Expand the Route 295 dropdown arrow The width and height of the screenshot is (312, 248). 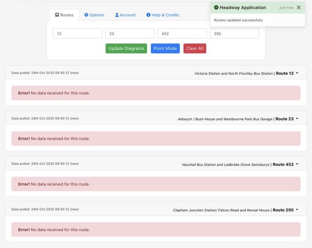pos(297,210)
